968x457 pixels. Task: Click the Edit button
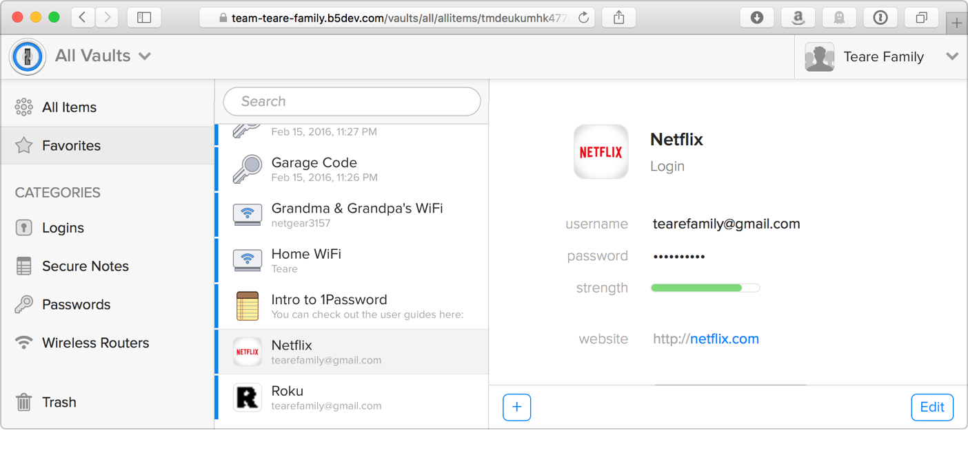pos(932,407)
